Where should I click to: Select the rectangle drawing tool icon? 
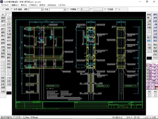pyautogui.click(x=9, y=18)
